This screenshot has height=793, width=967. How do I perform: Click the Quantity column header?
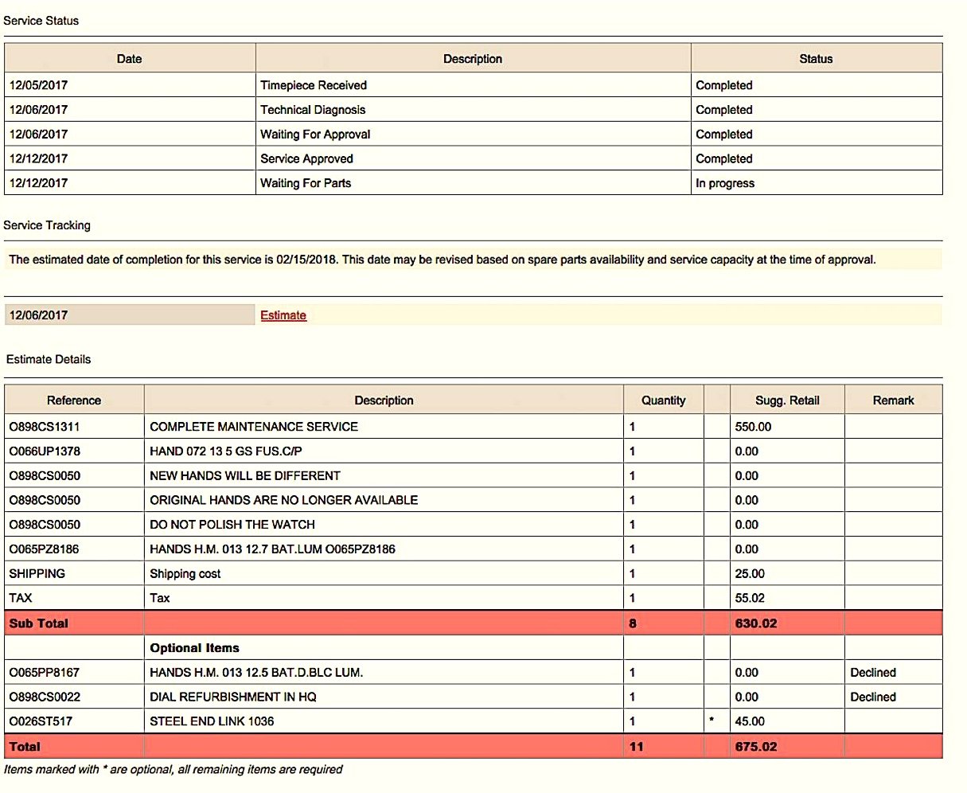663,400
